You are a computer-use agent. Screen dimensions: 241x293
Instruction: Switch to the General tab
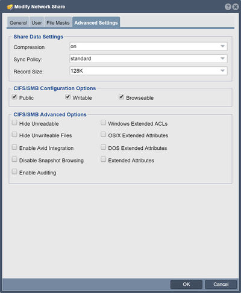click(18, 23)
